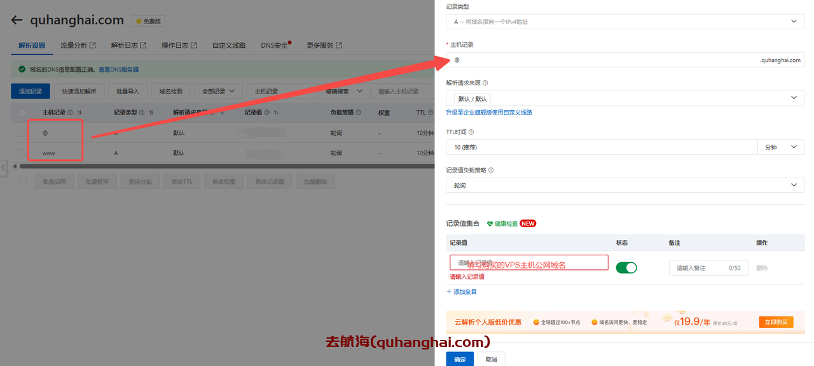Click sort icon in 记录类型 column header
This screenshot has width=814, height=366.
pyautogui.click(x=151, y=113)
